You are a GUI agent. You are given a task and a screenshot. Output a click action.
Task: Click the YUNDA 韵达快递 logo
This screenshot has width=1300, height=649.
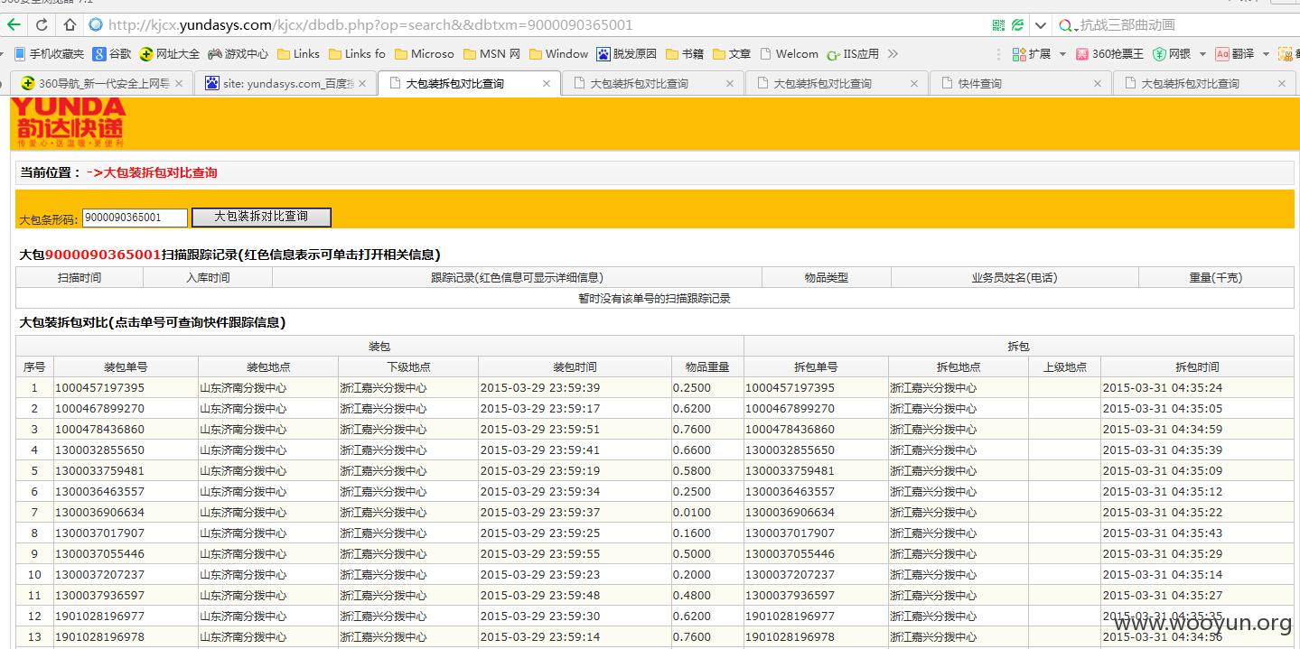69,123
